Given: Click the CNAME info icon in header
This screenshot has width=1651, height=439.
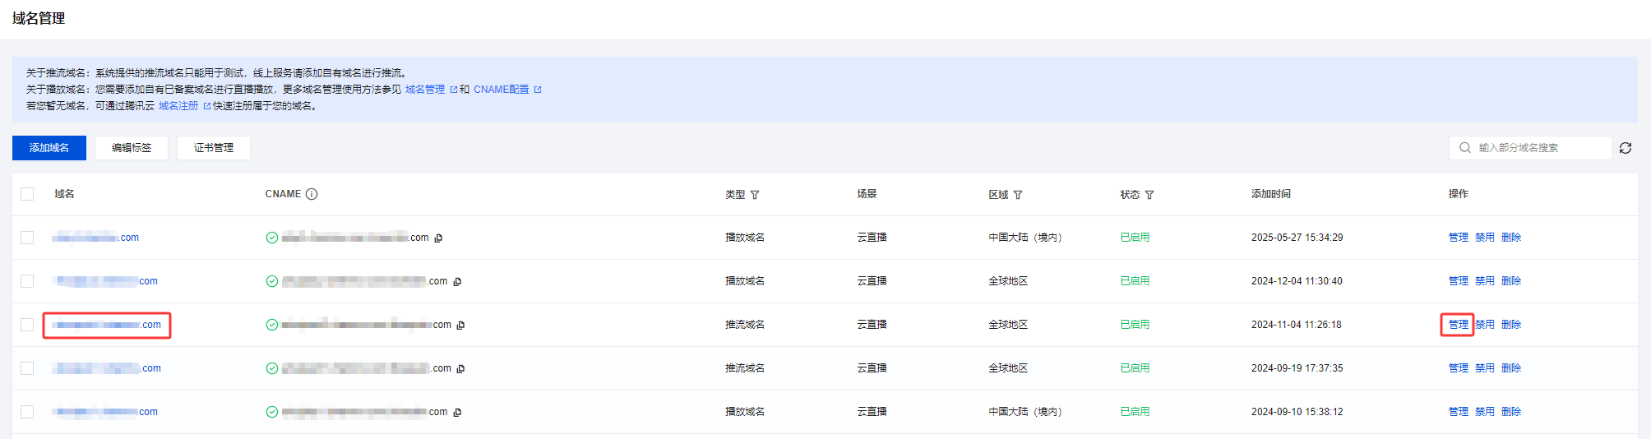Looking at the screenshot, I should [x=312, y=194].
